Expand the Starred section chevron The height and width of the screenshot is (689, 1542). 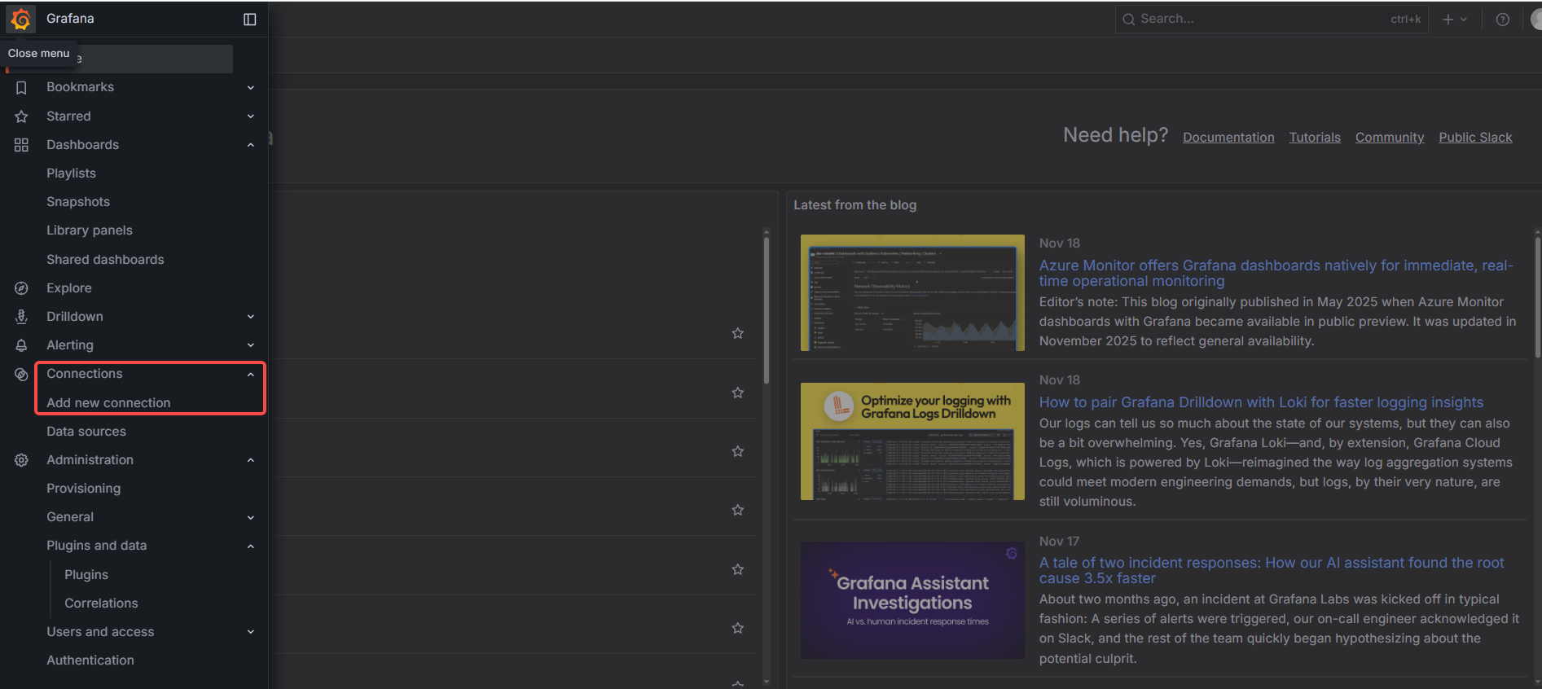pos(251,116)
